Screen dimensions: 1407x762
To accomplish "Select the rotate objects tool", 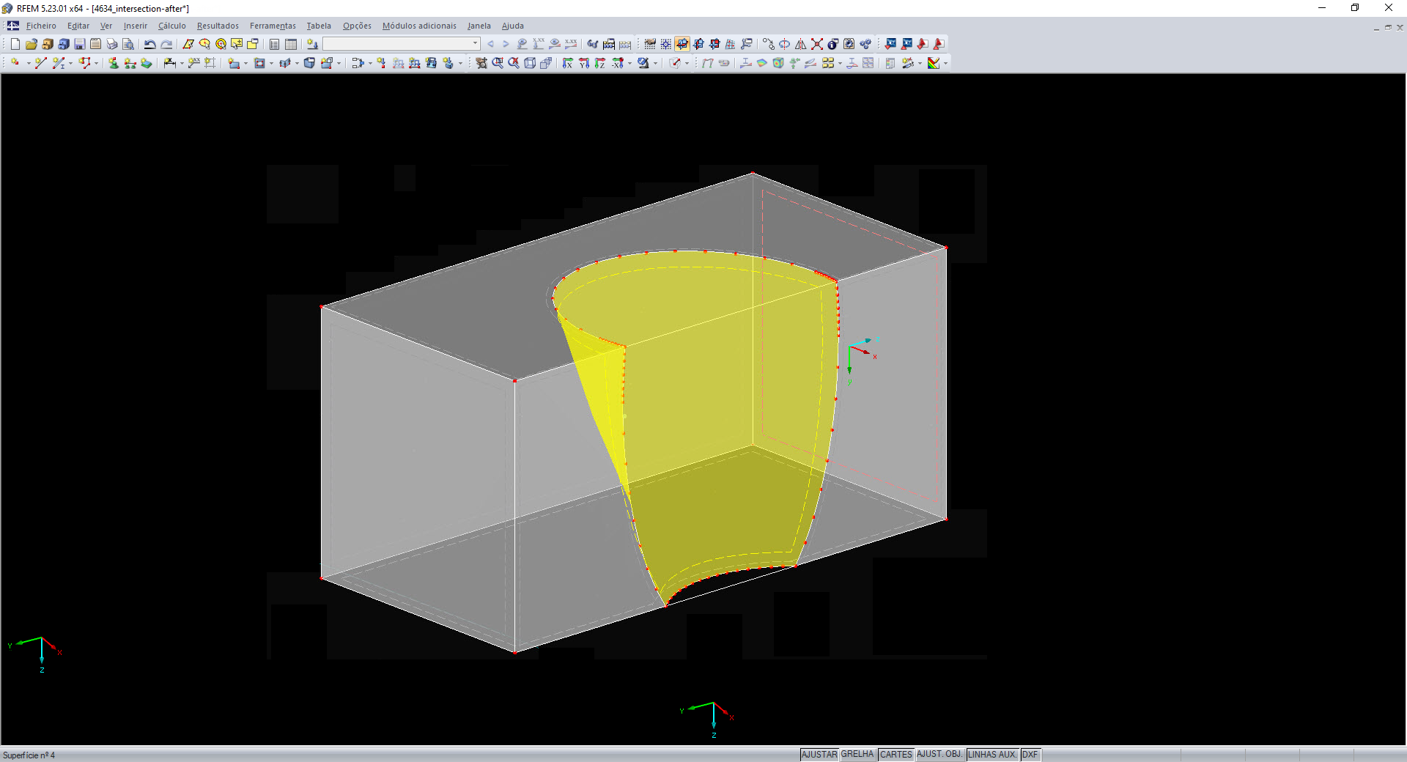I will 785,44.
